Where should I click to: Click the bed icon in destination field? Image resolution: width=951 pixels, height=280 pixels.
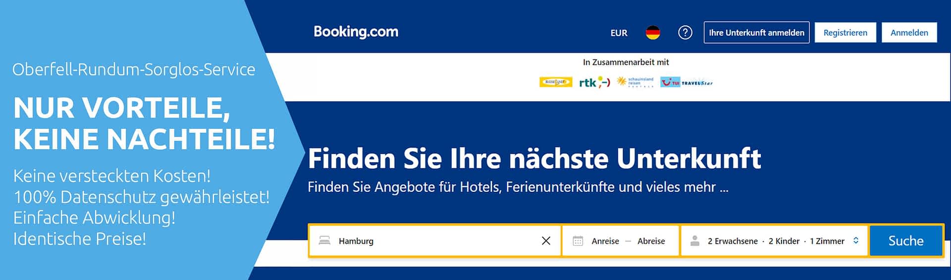(x=324, y=241)
